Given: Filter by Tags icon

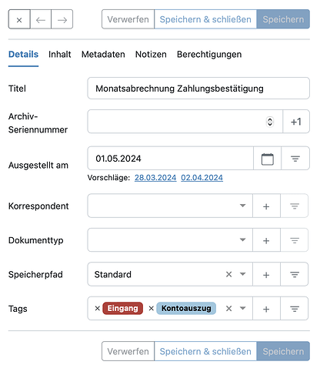Looking at the screenshot, I should point(295,309).
